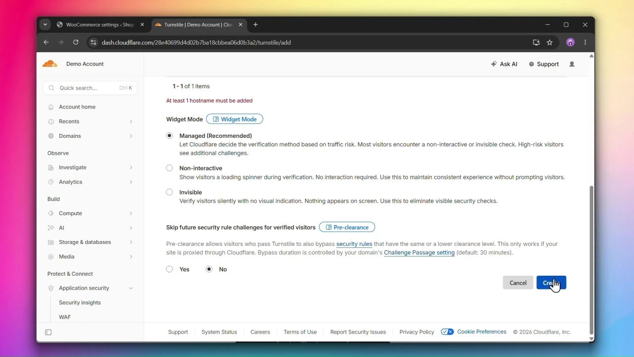Click the scrollbar down arrow
Screen dimensions: 634x357
tap(591, 339)
